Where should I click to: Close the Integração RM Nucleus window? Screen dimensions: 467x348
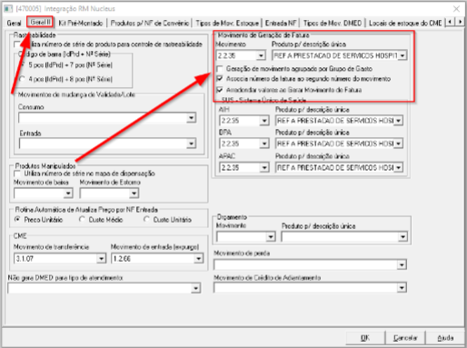pos(456,9)
